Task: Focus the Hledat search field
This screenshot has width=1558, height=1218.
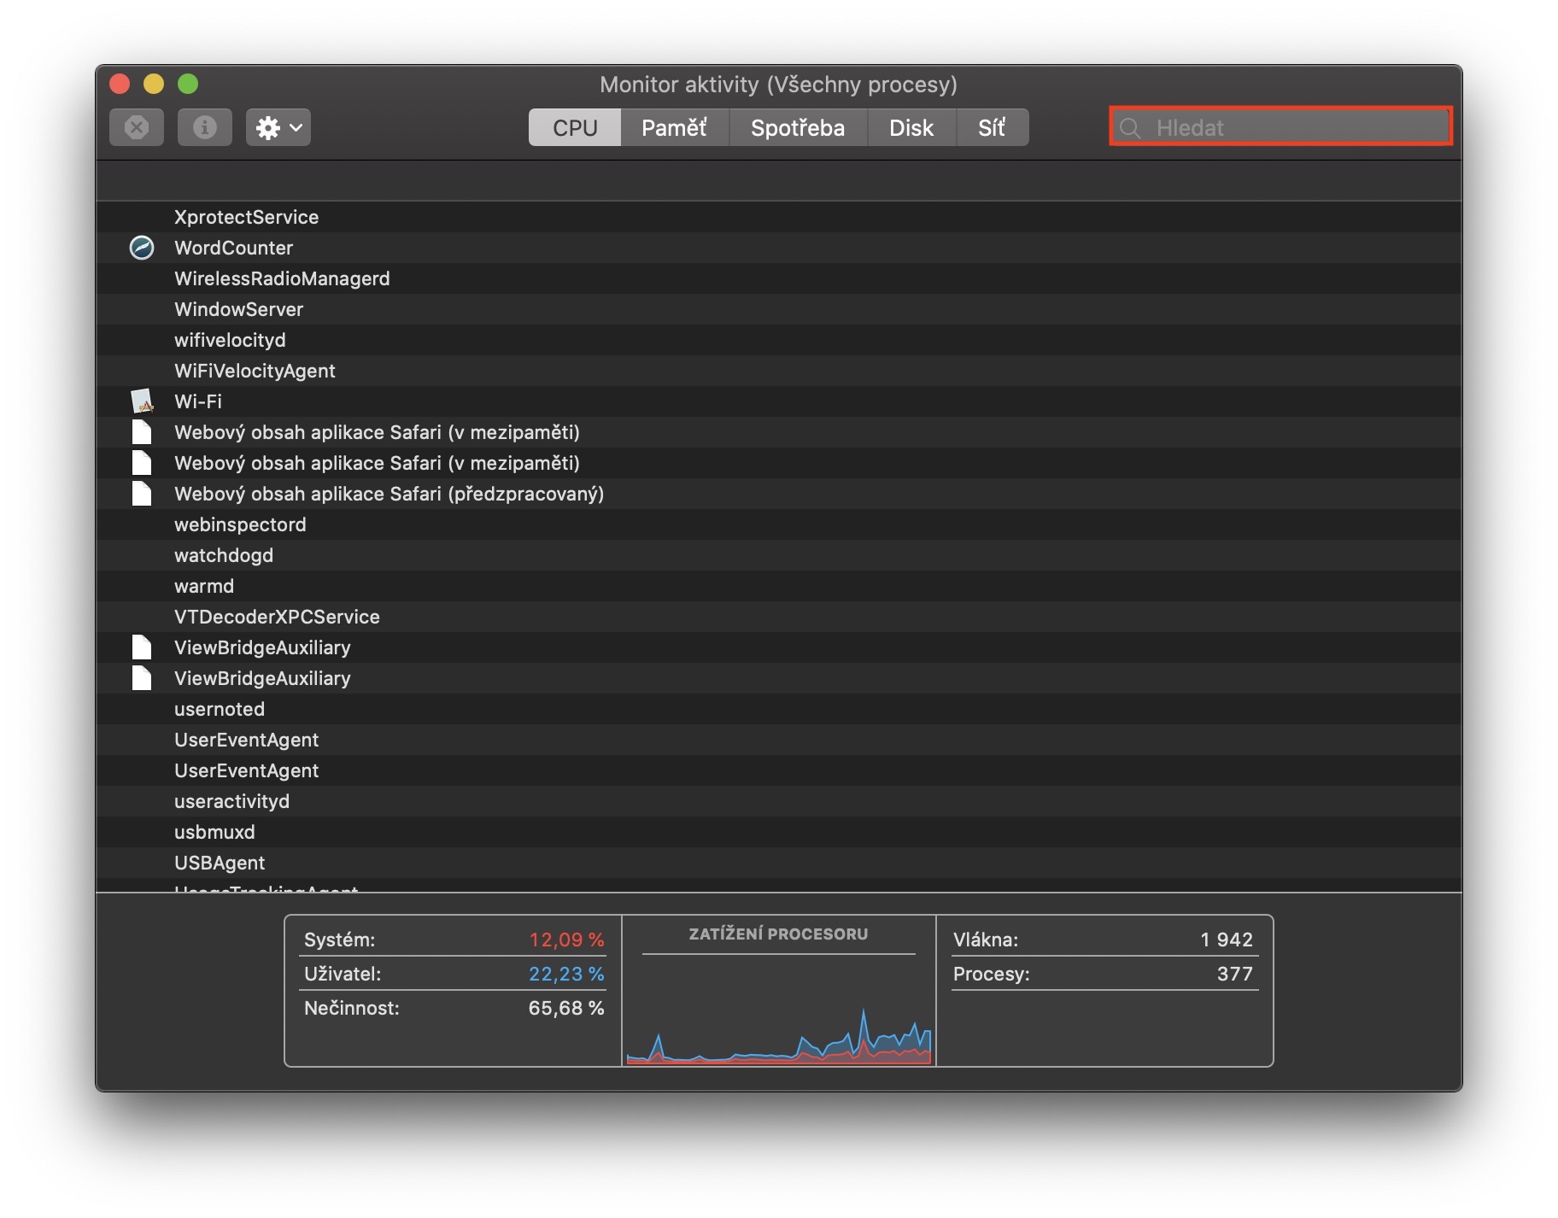Action: (x=1280, y=127)
